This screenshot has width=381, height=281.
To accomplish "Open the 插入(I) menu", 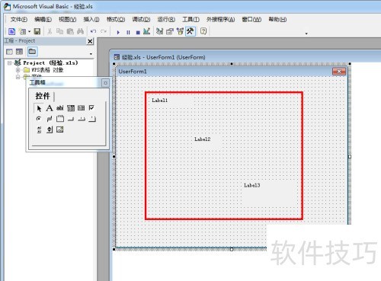I will (91, 19).
